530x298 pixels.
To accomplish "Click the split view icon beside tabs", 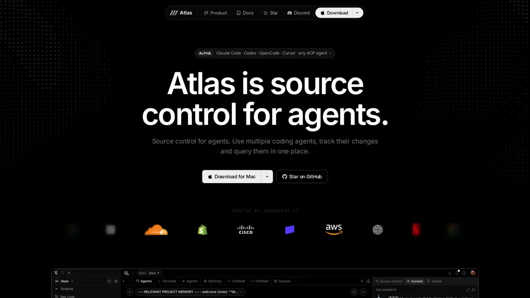I will pyautogui.click(x=369, y=281).
